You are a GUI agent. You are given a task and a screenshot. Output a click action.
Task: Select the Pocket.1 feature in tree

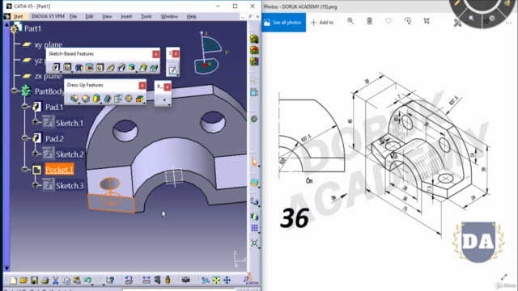[x=59, y=169]
